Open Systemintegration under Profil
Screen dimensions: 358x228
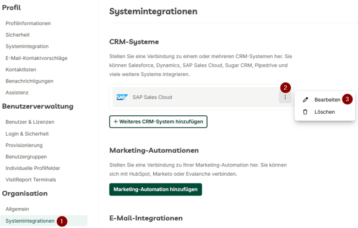pos(27,46)
